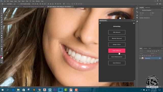
Task: Click the background color swatch
Action: click(x=2, y=58)
